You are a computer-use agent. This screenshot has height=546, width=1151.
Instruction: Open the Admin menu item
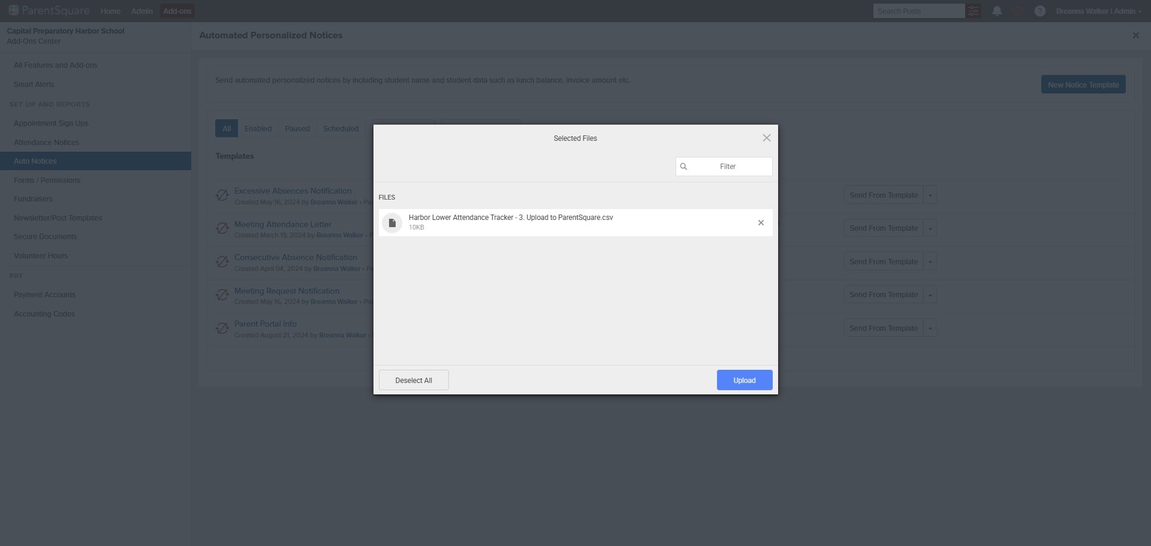[141, 11]
